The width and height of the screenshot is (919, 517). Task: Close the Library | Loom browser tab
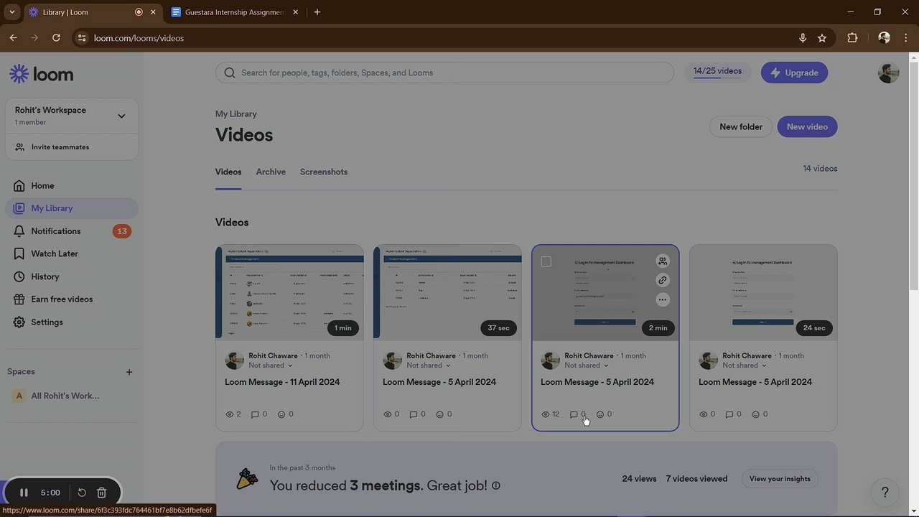click(x=153, y=12)
